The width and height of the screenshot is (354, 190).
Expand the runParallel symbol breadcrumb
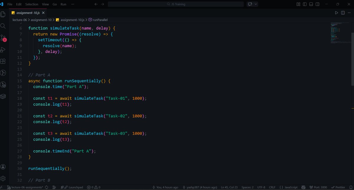(x=98, y=20)
